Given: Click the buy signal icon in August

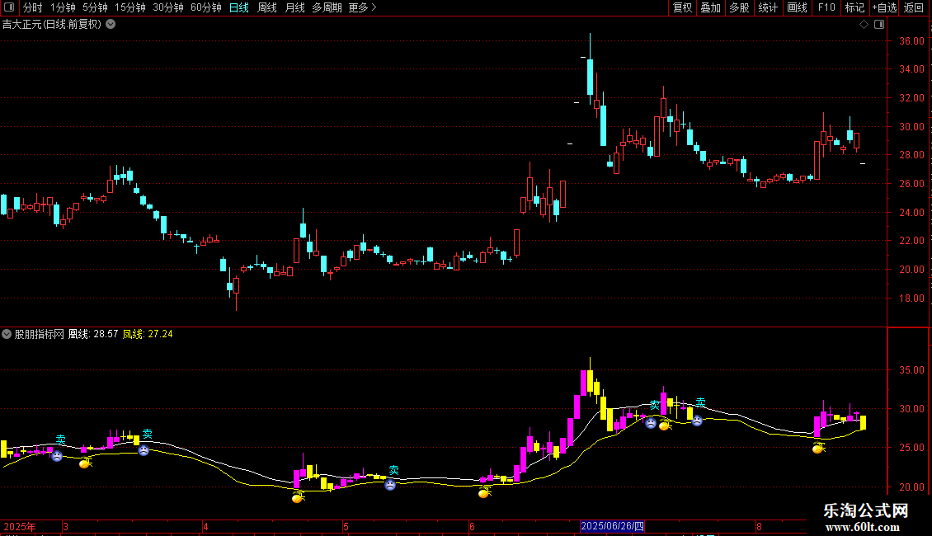Looking at the screenshot, I should [818, 448].
